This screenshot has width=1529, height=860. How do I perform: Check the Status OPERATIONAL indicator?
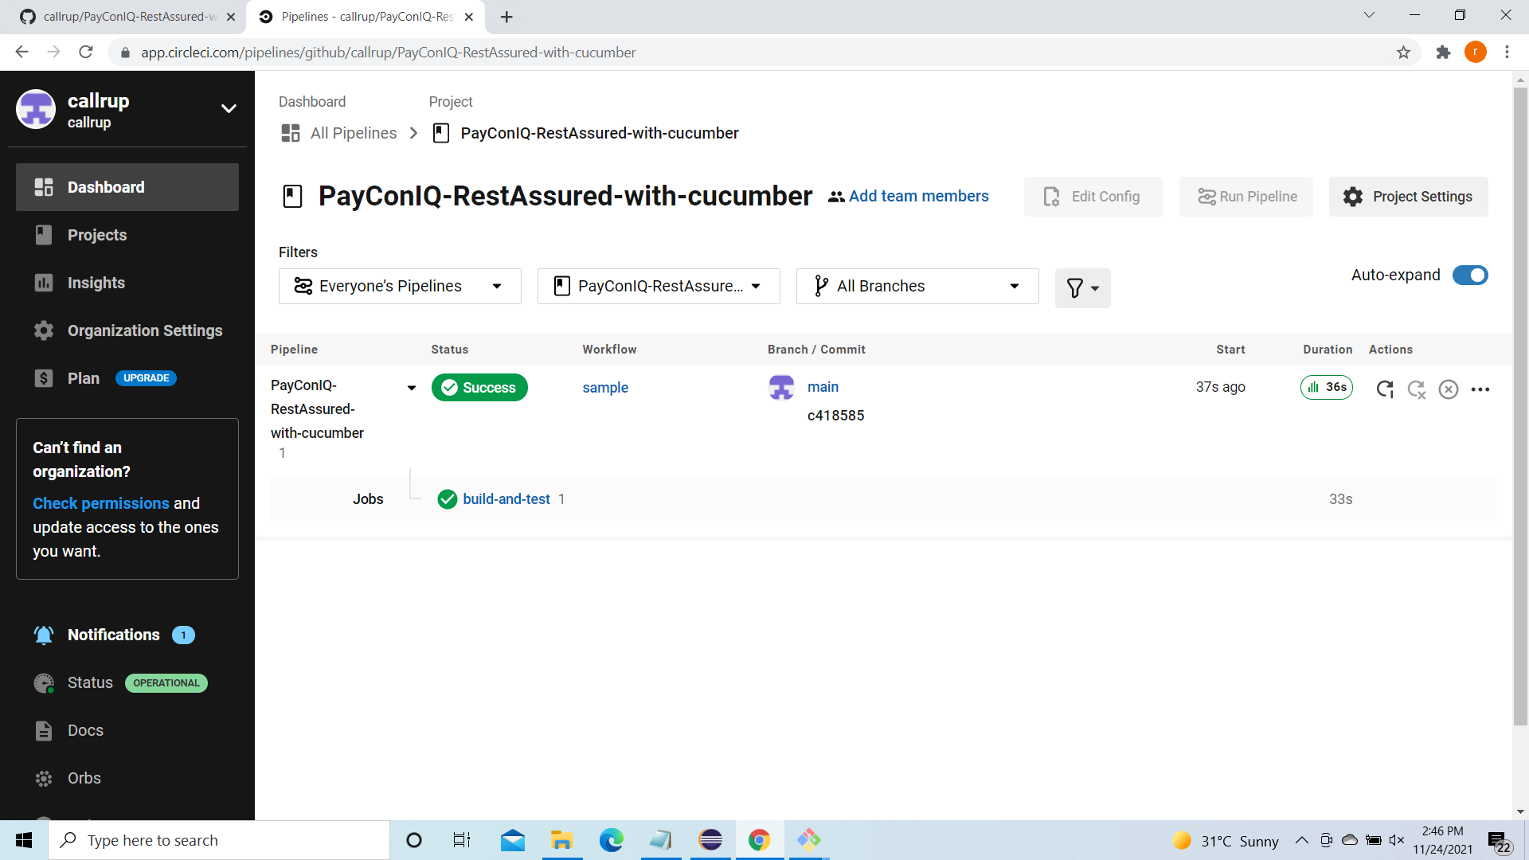click(x=166, y=682)
